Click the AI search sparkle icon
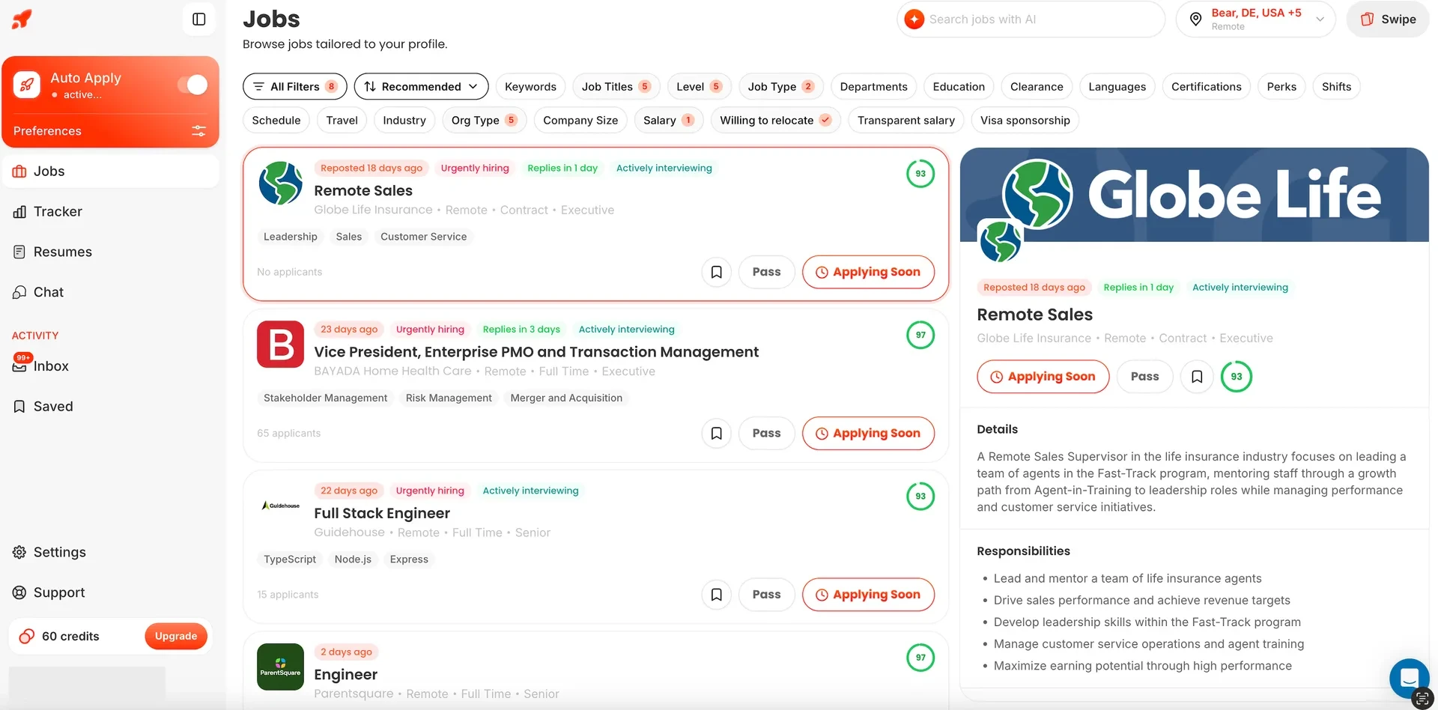The image size is (1438, 710). pos(914,19)
